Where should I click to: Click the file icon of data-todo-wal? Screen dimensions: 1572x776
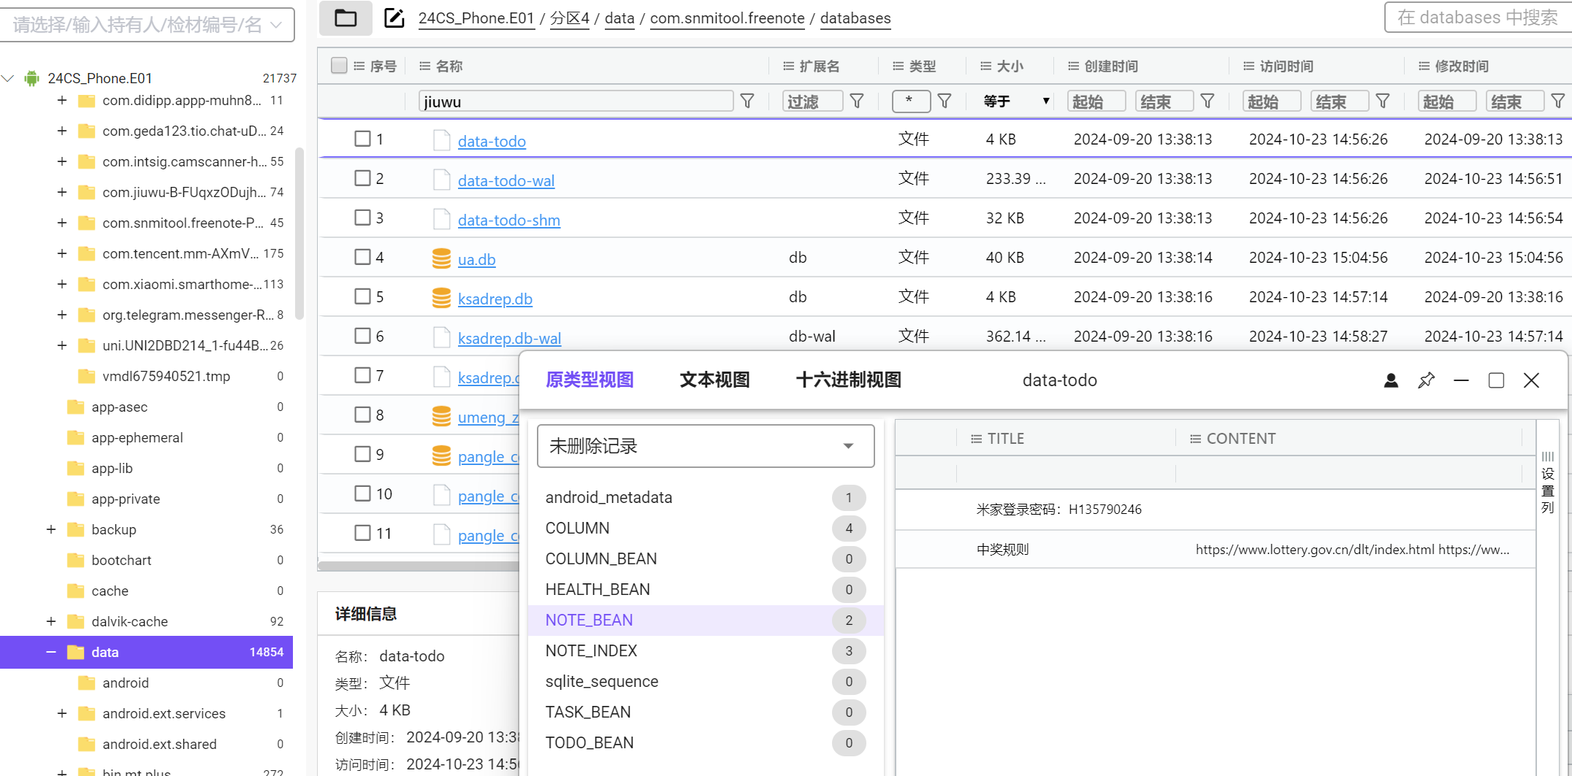coord(441,180)
